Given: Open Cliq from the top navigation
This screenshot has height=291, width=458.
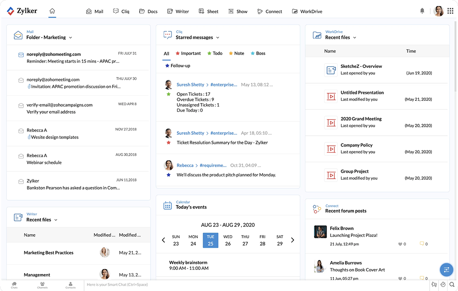Looking at the screenshot, I should 121,11.
